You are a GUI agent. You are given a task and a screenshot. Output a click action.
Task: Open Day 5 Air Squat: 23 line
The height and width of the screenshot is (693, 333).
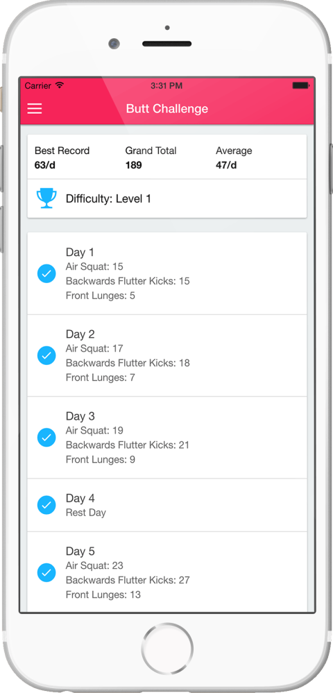click(x=94, y=565)
